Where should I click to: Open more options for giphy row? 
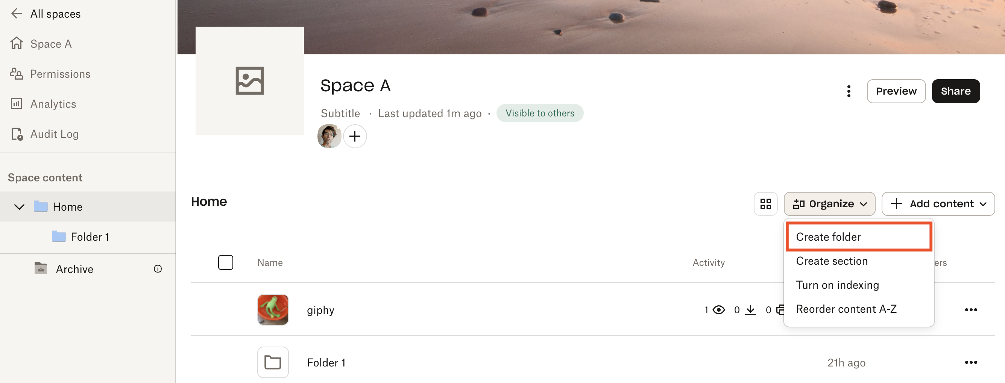tap(970, 310)
